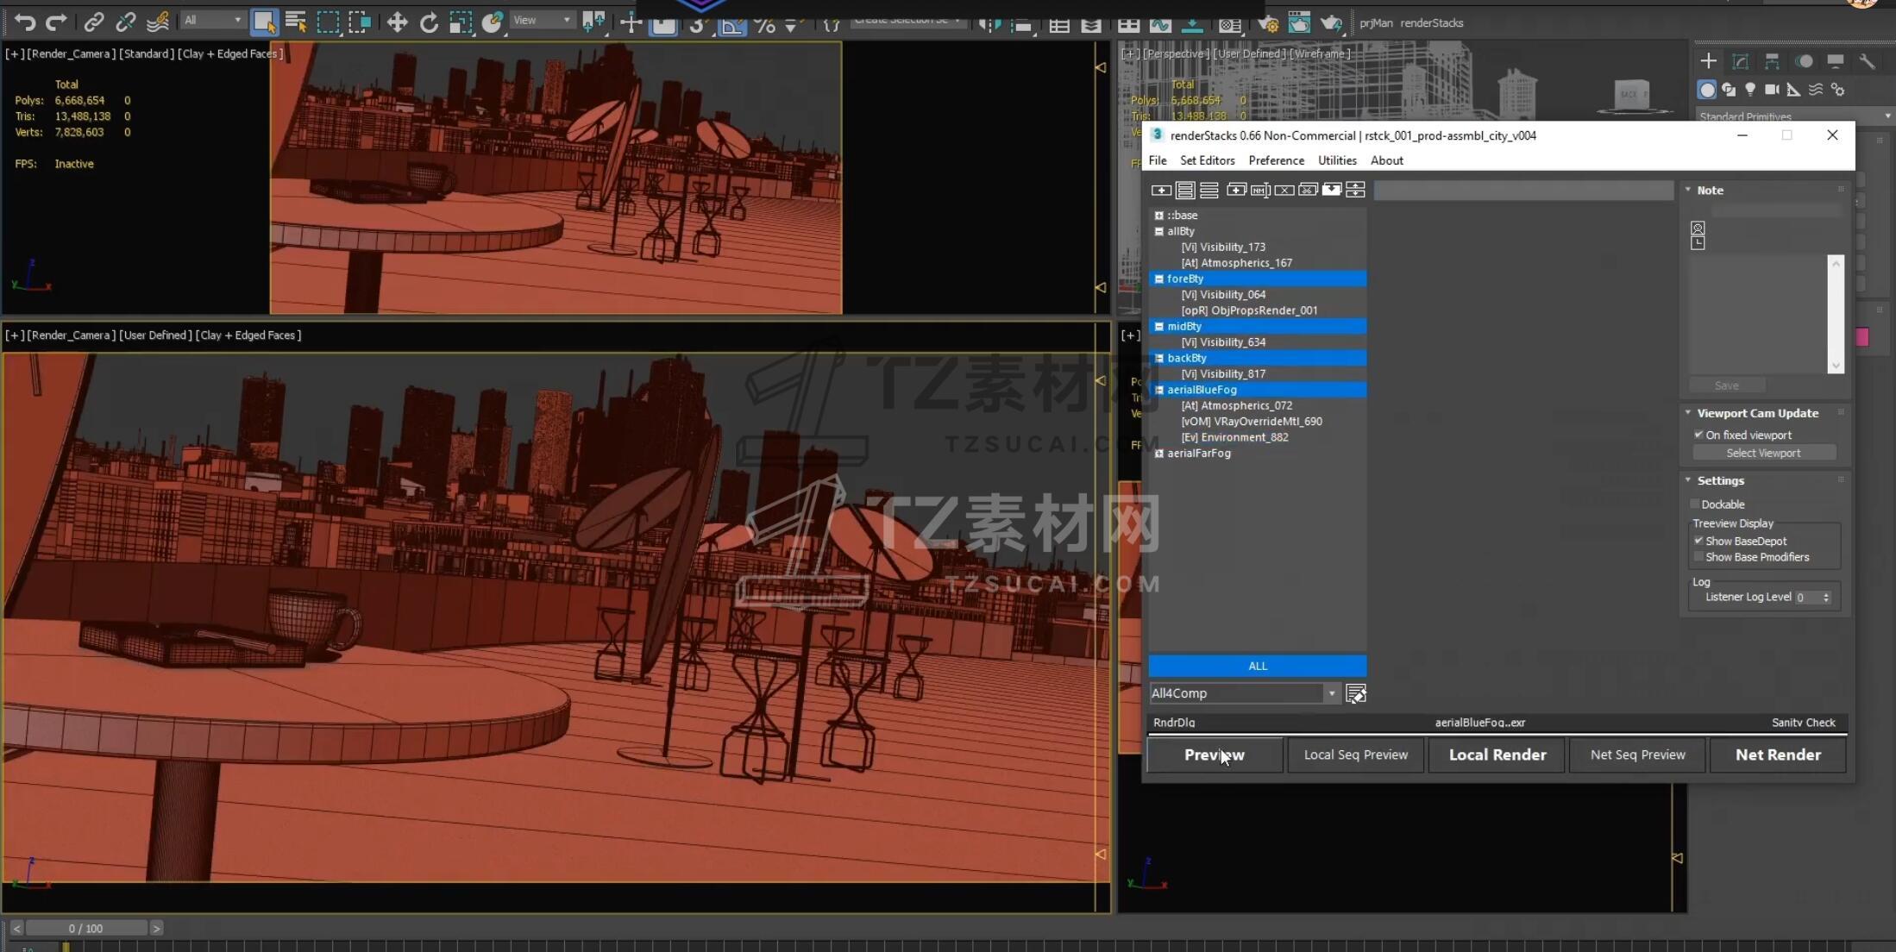The width and height of the screenshot is (1896, 952).
Task: Uncheck Show BaseDepot option
Action: click(x=1698, y=541)
